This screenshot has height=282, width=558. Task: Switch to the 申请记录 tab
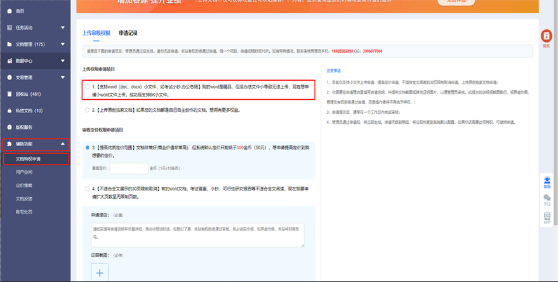coord(128,32)
